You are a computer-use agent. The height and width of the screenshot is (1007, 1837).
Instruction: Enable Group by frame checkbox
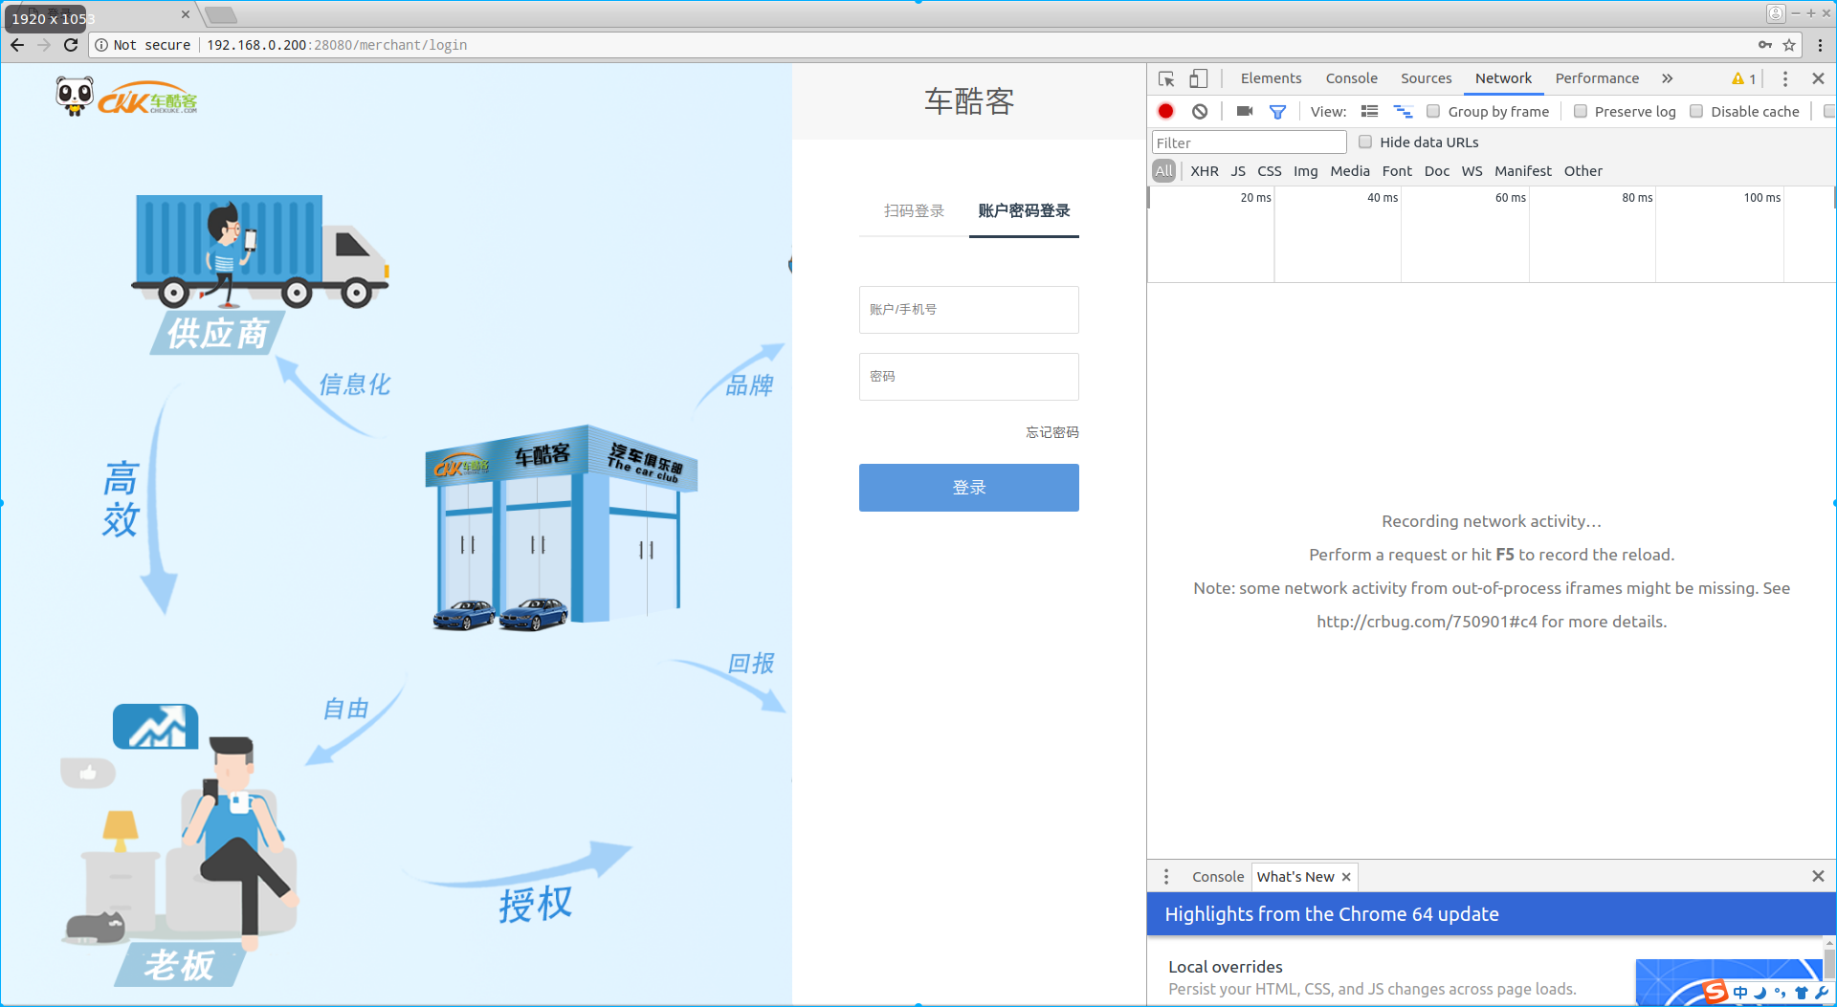pos(1433,111)
